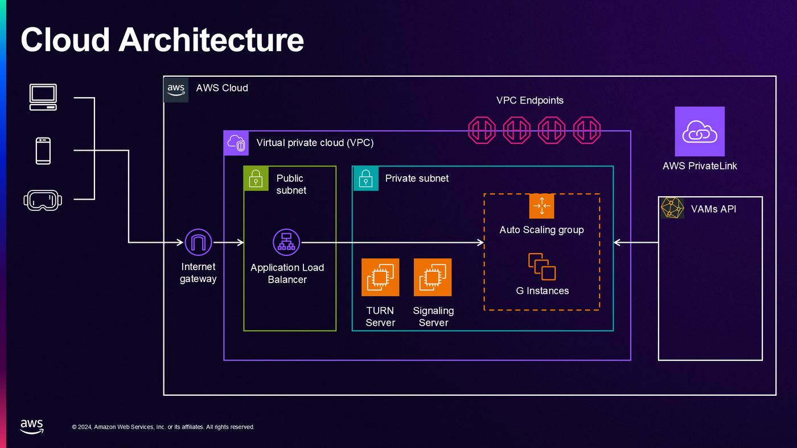
Task: Select the mobile phone client icon
Action: pos(43,151)
